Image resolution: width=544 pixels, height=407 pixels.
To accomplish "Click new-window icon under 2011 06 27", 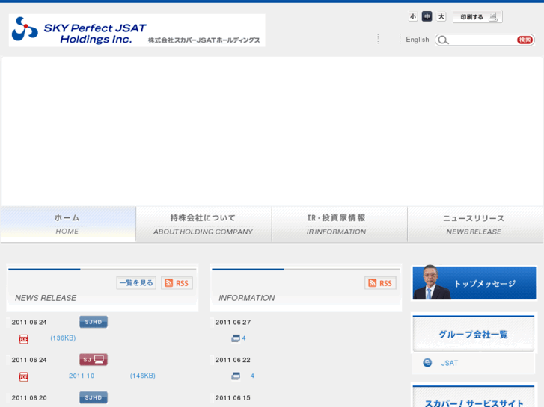I will pos(236,338).
